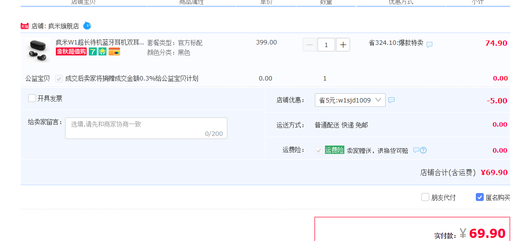Screen dimensions: 522x241
Task: Click the -5.00 coupon discount amount
Action: 497,101
